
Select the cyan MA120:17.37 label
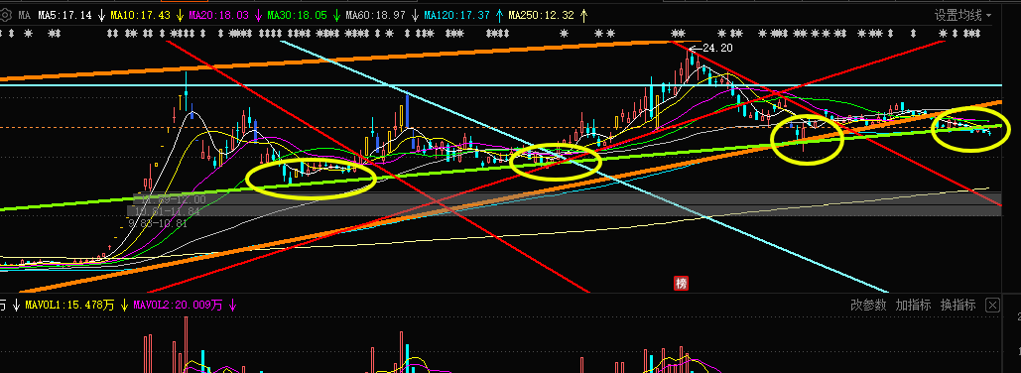click(456, 15)
